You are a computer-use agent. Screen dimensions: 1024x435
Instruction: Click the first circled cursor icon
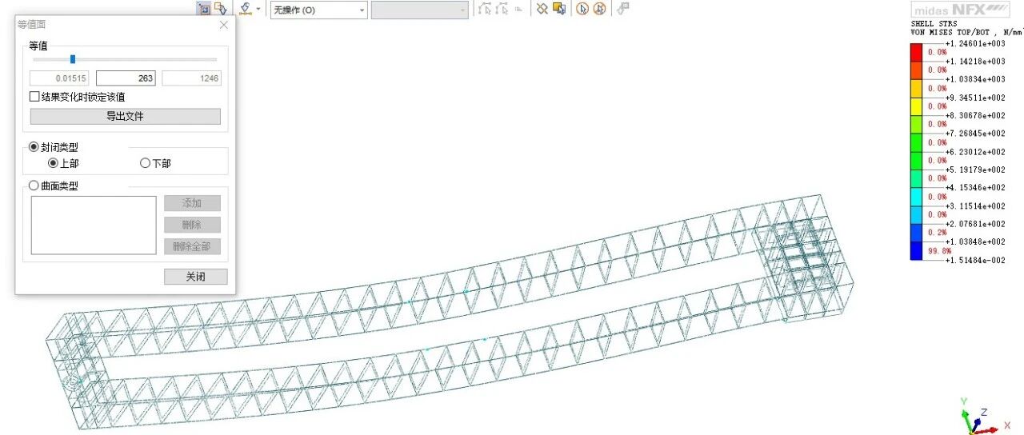tap(582, 9)
